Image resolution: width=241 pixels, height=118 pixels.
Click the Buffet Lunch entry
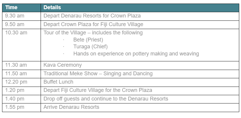[58, 82]
